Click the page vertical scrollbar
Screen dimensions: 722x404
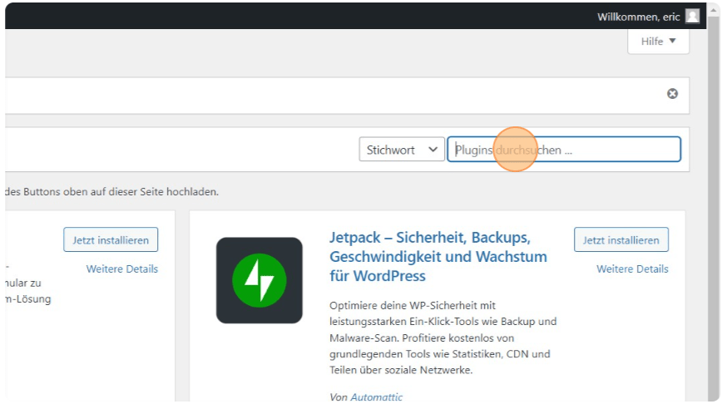[714, 207]
